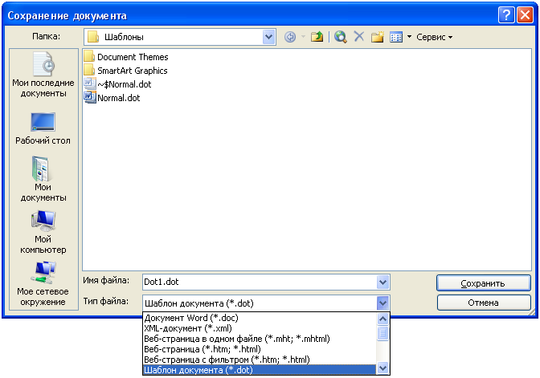Choose Веб-страница с фильтром option
This screenshot has height=378, width=540.
click(x=260, y=360)
